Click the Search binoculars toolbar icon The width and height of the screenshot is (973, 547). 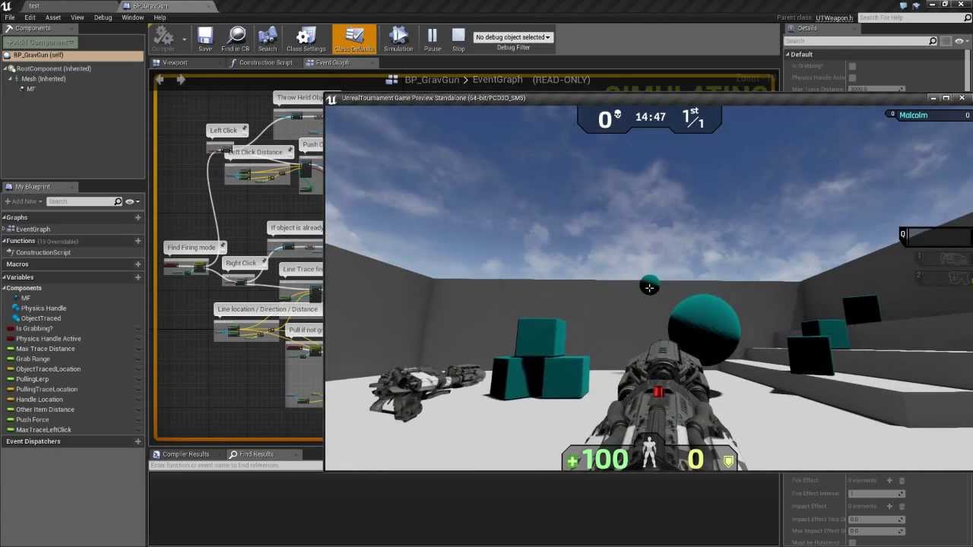tap(267, 40)
